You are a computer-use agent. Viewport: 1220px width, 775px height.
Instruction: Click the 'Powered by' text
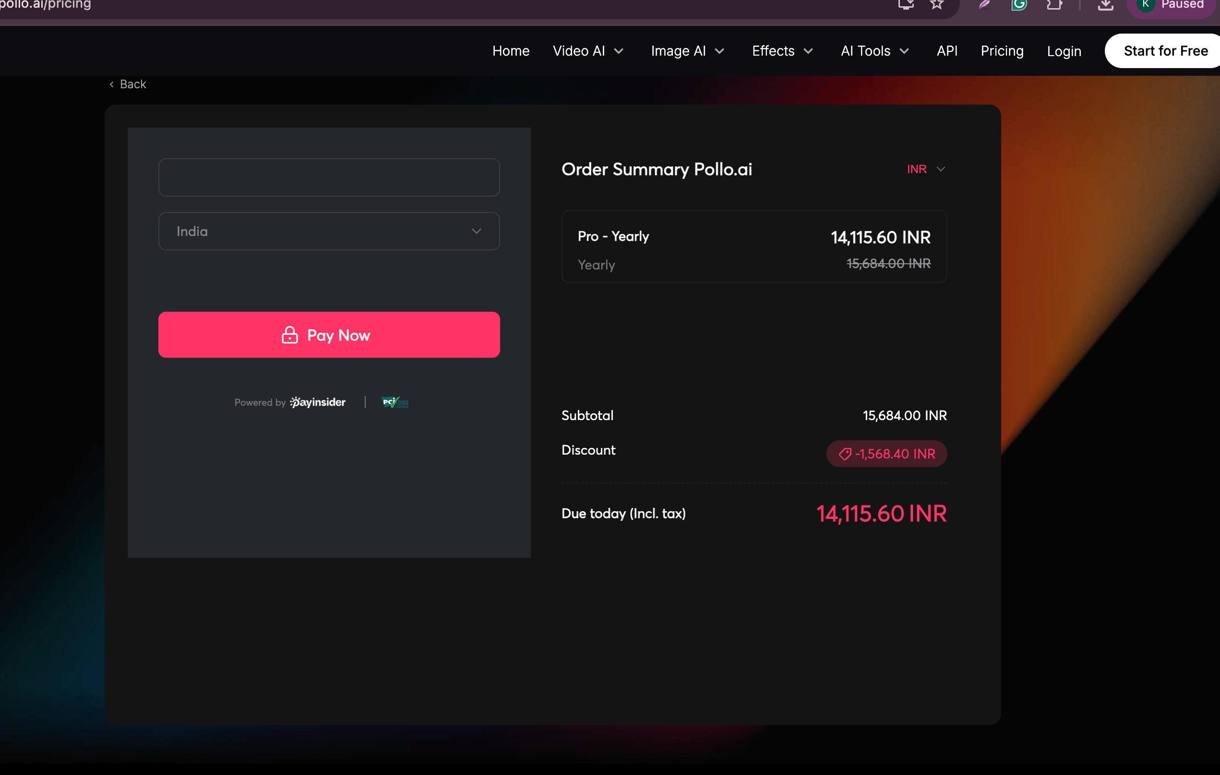tap(260, 402)
